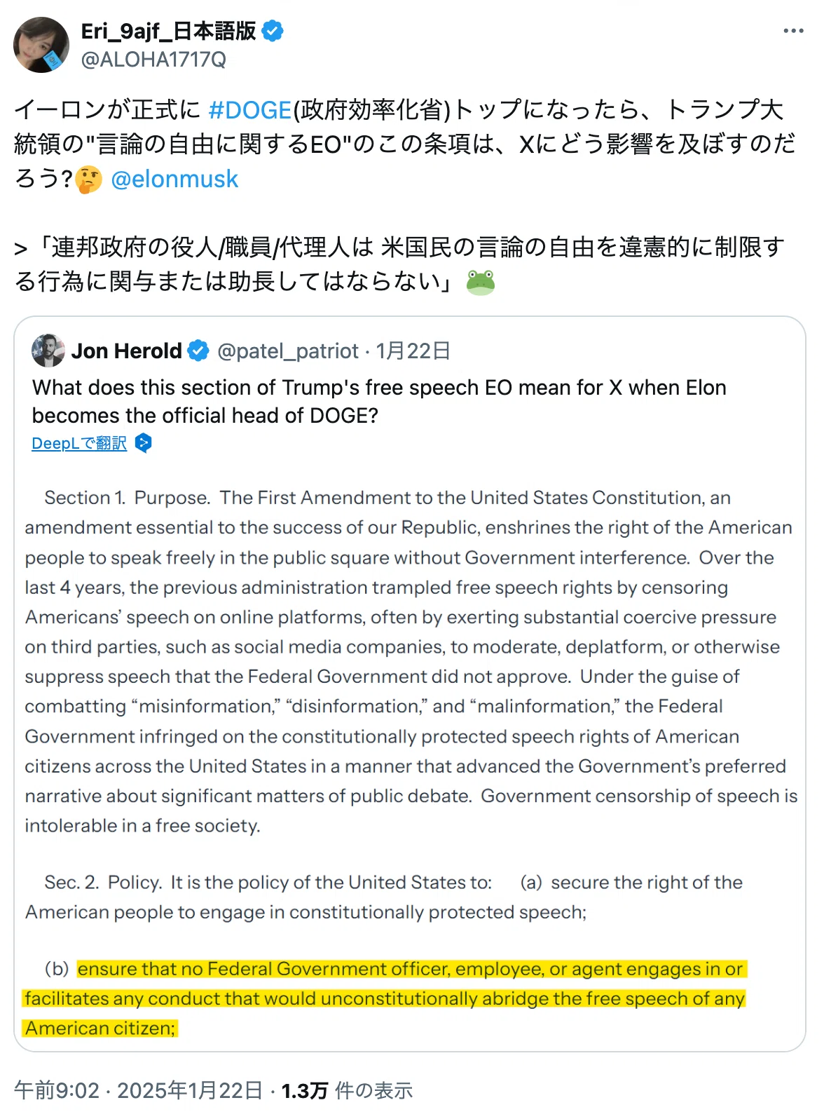Screen dimensions: 824x1119
Task: Click the 1.3万 件の表示 view count
Action: pyautogui.click(x=347, y=1090)
